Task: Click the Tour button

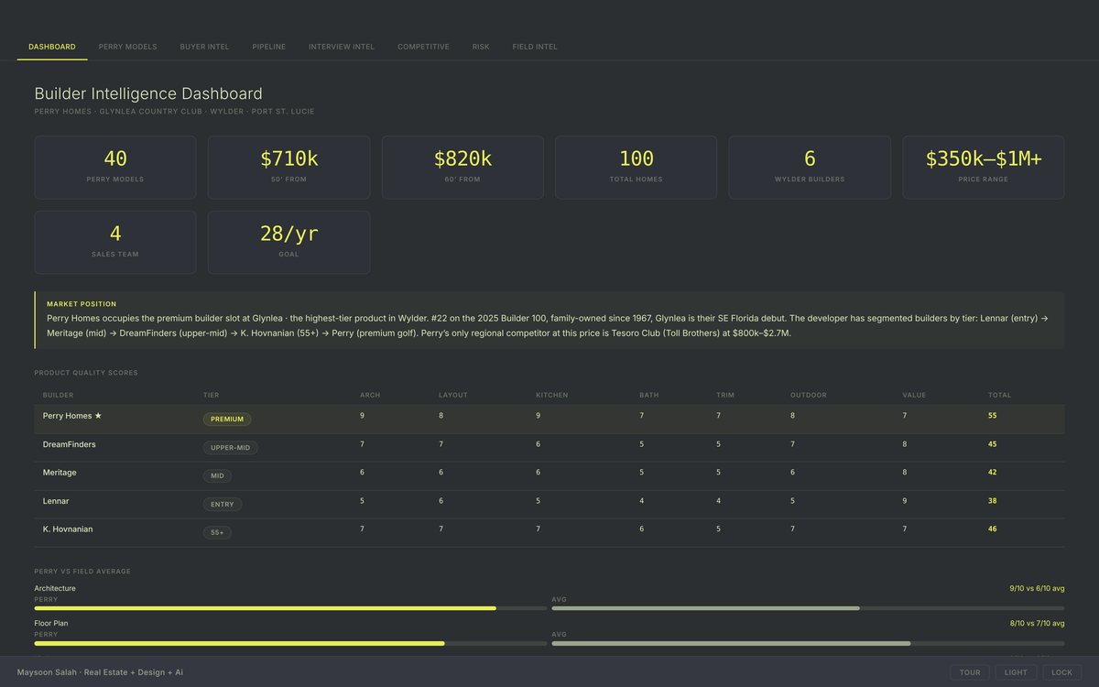Action: click(x=970, y=672)
